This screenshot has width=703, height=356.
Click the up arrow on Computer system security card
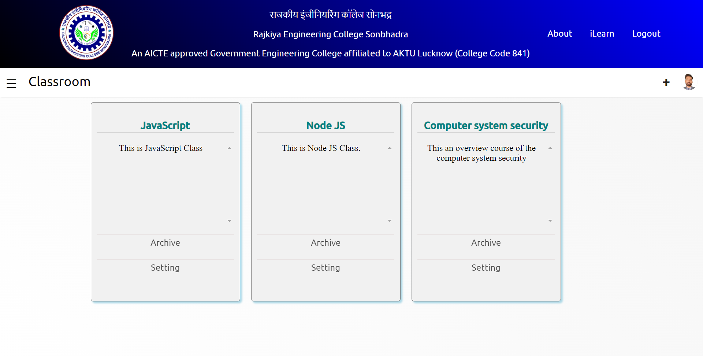click(550, 148)
